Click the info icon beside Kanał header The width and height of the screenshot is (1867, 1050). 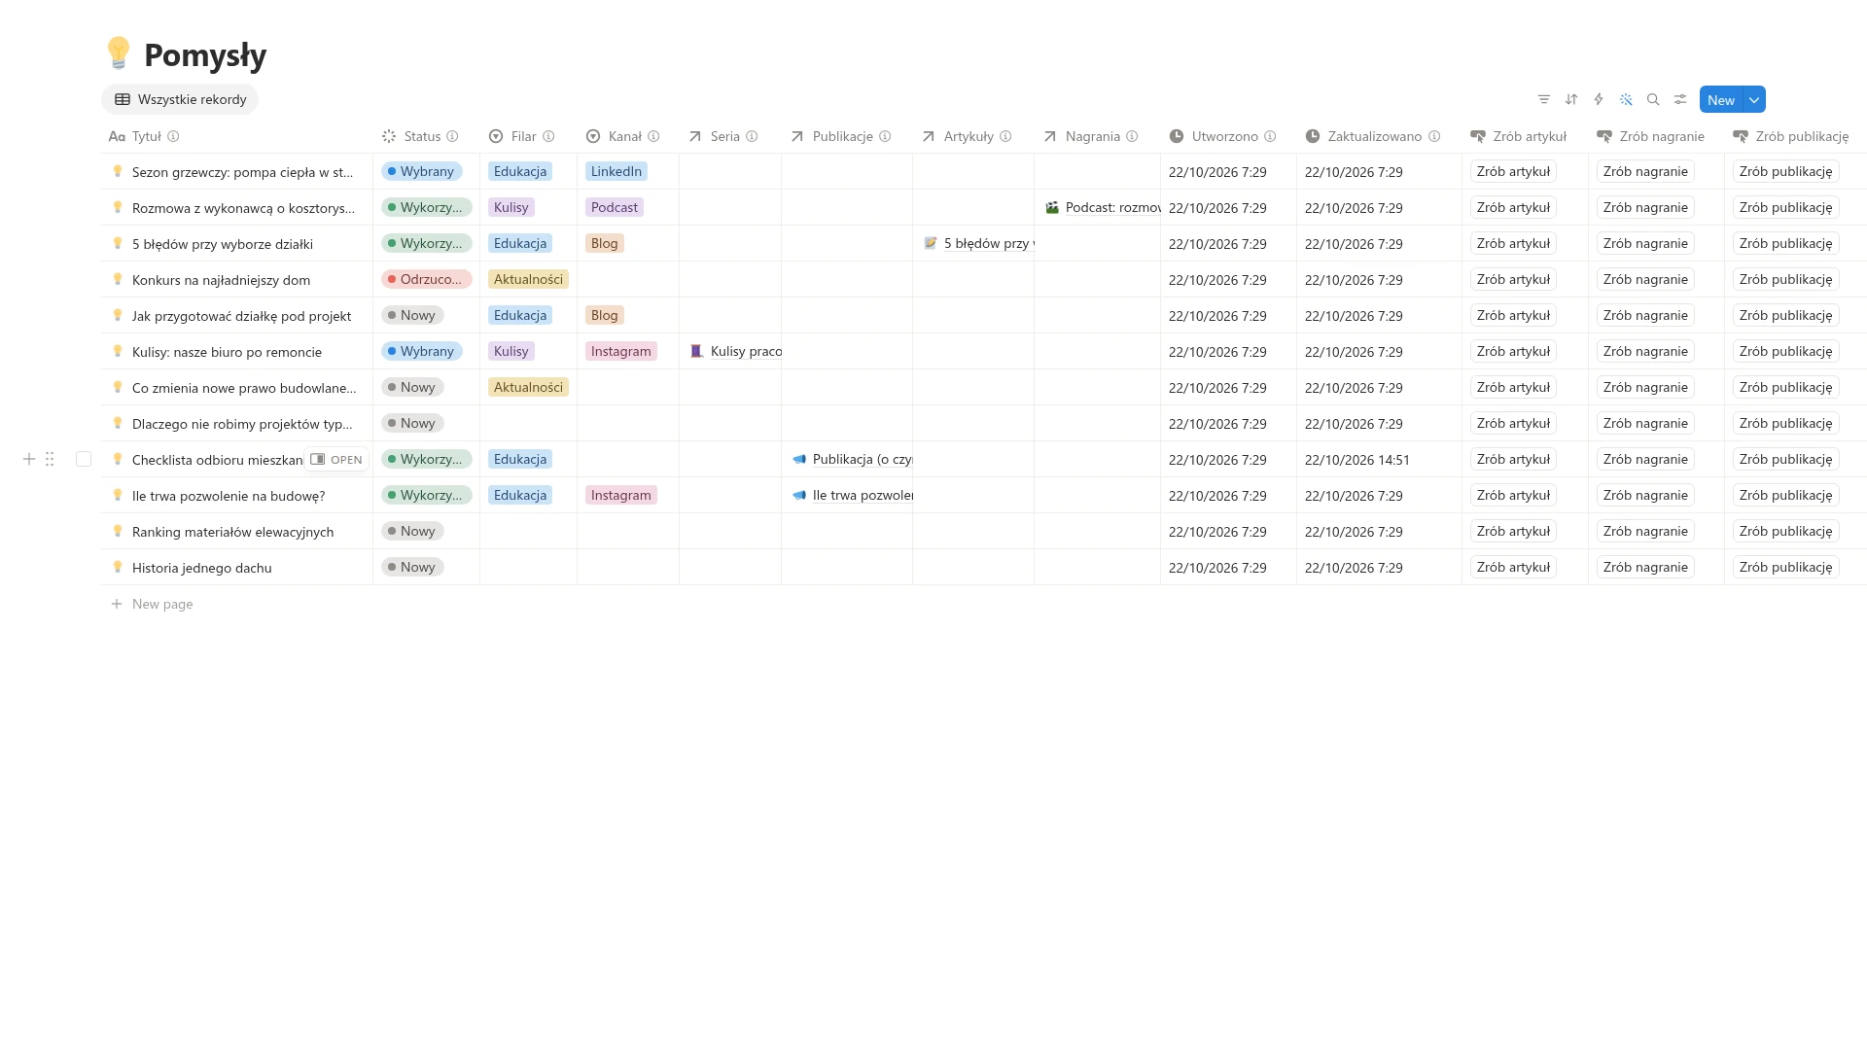[x=653, y=136]
